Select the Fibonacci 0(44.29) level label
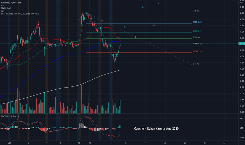Image resolution: width=245 pixels, height=145 pixels. (x=196, y=64)
